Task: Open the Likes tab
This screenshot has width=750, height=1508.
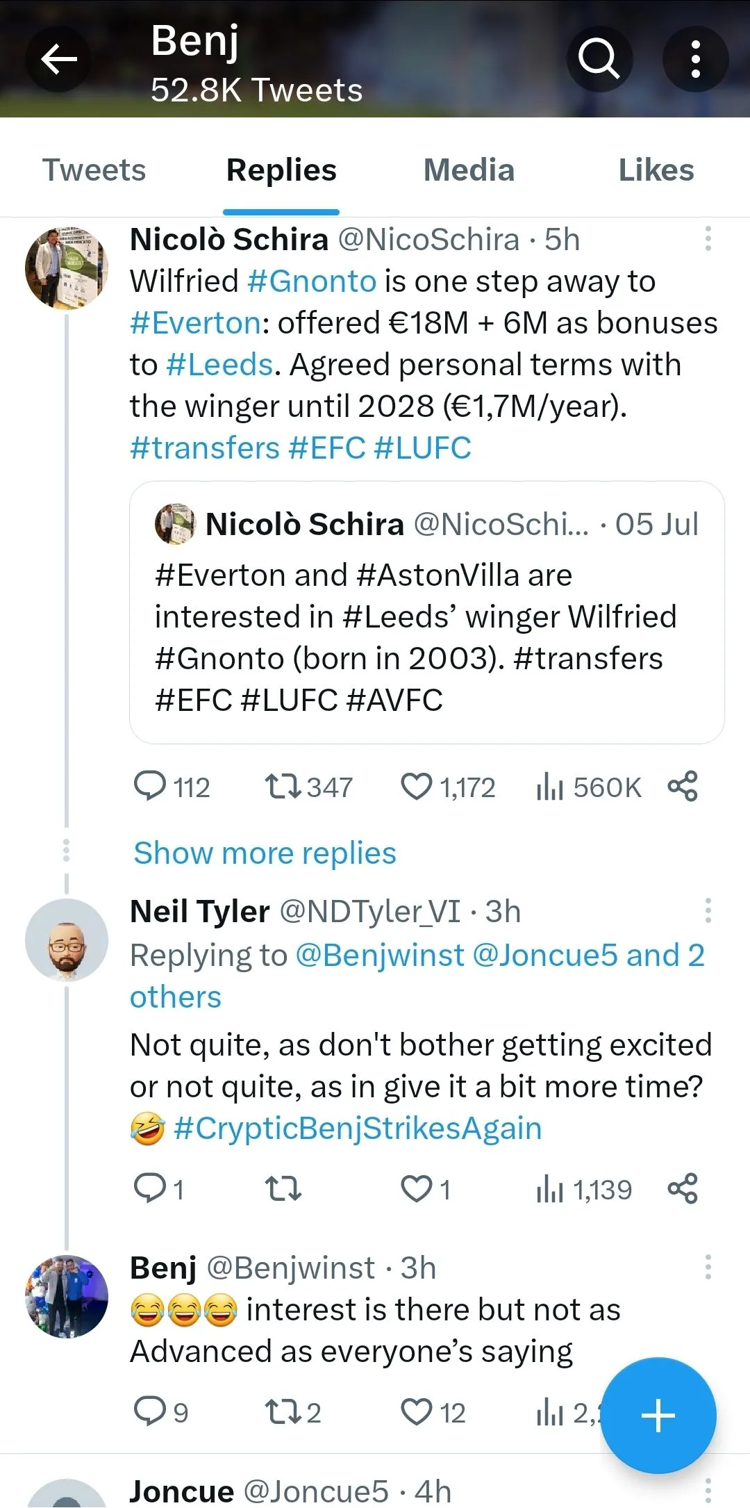Action: tap(656, 170)
